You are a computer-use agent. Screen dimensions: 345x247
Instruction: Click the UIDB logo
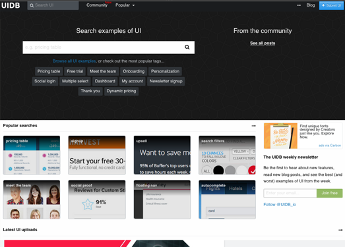(11, 5)
